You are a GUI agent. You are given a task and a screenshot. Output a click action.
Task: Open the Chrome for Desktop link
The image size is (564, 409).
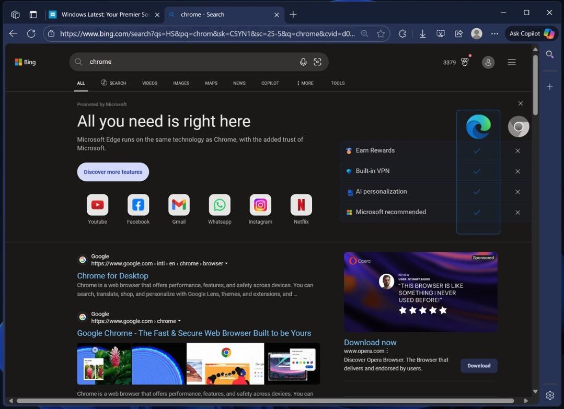tap(112, 276)
